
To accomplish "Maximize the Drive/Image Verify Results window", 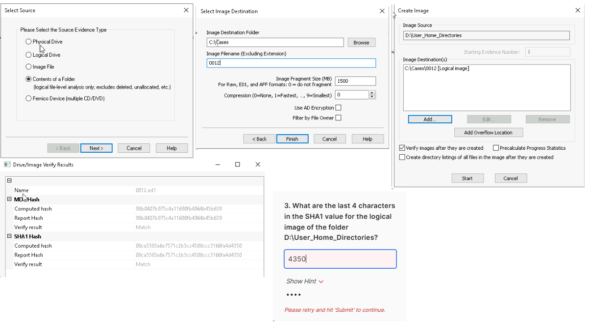I will 238,165.
